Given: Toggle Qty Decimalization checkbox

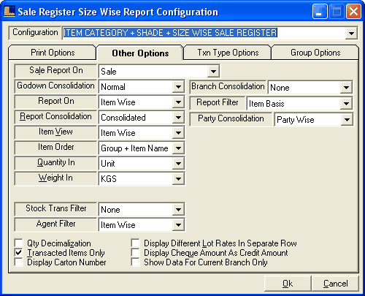Looking at the screenshot, I should click(19, 243).
